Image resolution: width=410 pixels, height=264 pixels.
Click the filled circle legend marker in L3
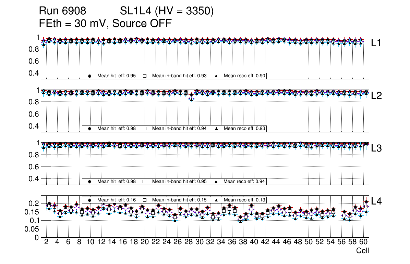pyautogui.click(x=89, y=182)
